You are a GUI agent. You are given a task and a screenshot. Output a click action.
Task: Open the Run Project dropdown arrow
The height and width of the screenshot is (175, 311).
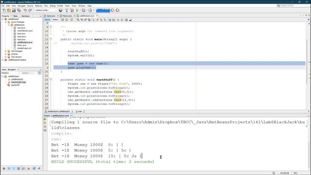[x=80, y=10]
